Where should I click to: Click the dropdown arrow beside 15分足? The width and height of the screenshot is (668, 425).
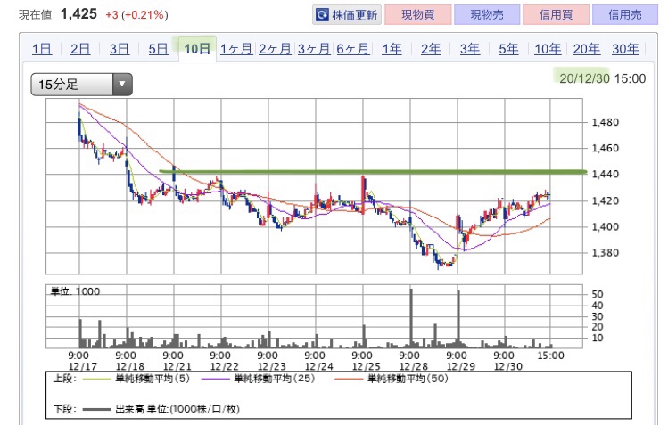pyautogui.click(x=122, y=85)
